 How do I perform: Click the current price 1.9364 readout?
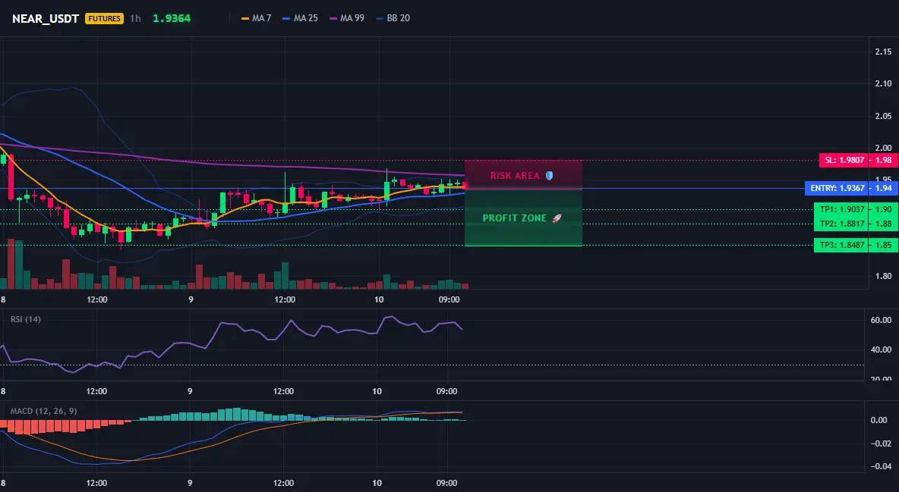point(172,18)
